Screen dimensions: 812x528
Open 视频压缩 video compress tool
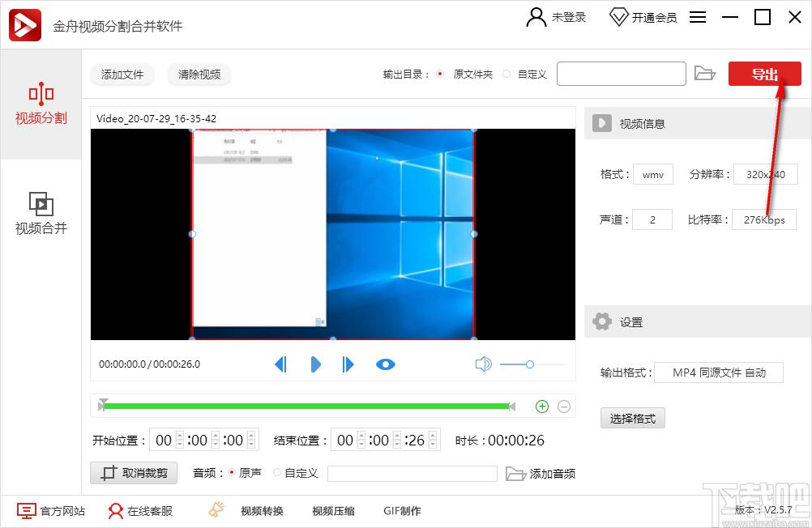pos(334,511)
